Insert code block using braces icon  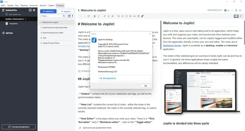tap(109, 16)
